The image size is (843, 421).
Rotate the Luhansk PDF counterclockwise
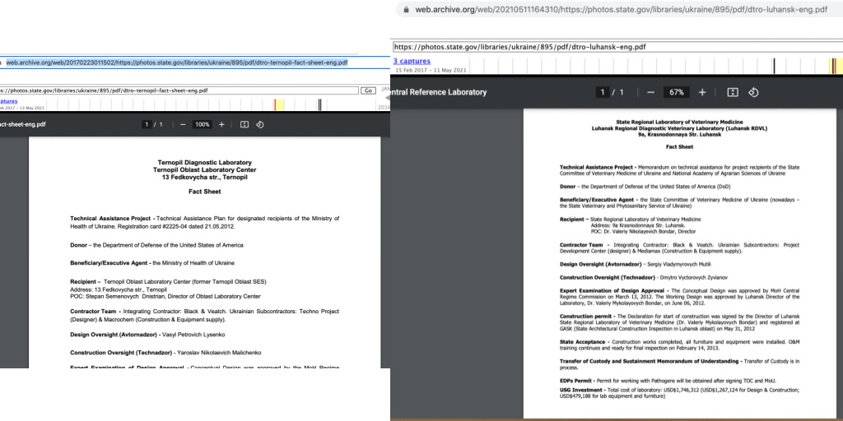[x=752, y=92]
